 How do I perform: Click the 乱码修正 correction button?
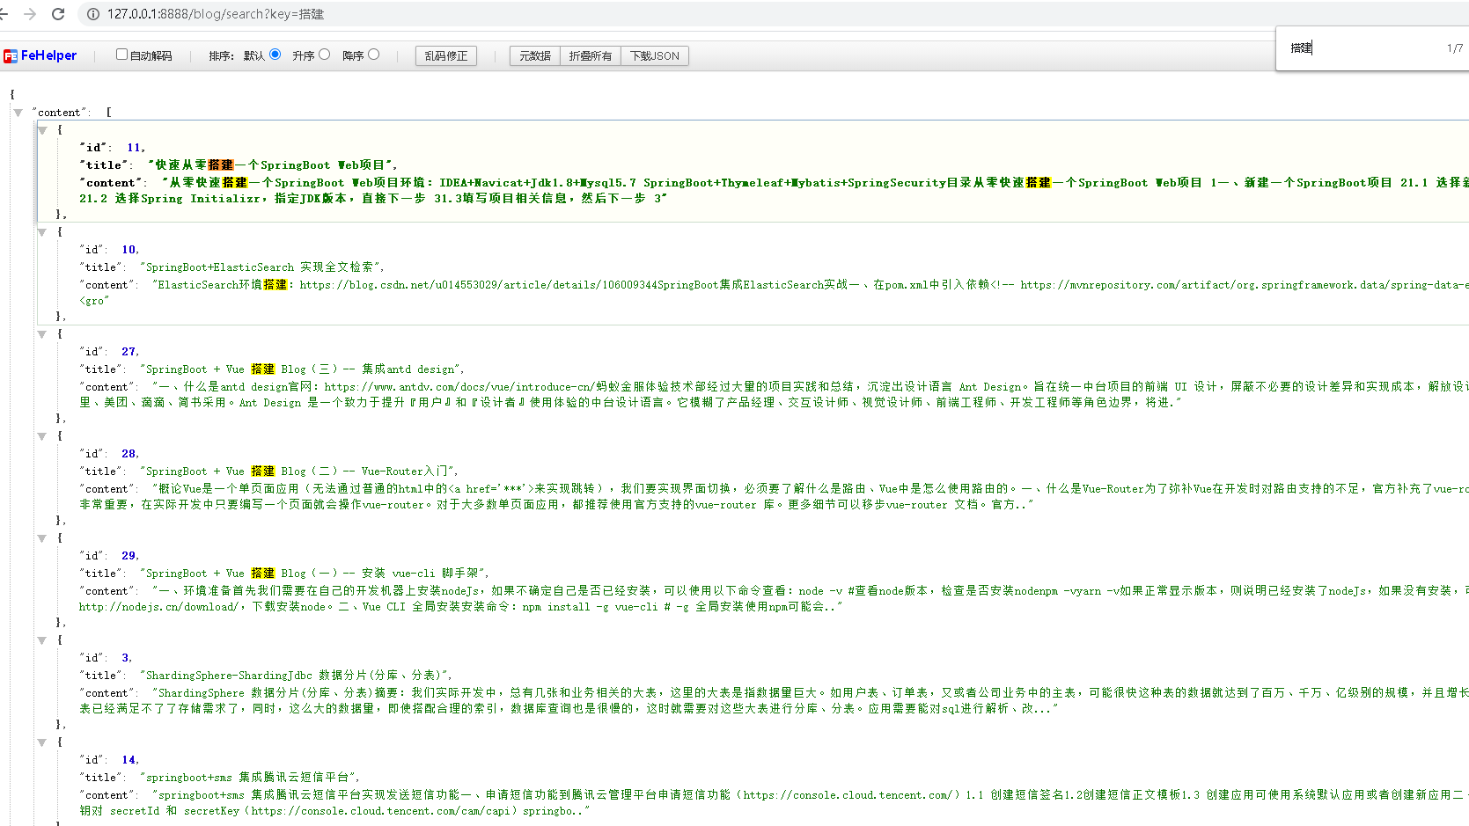[445, 55]
